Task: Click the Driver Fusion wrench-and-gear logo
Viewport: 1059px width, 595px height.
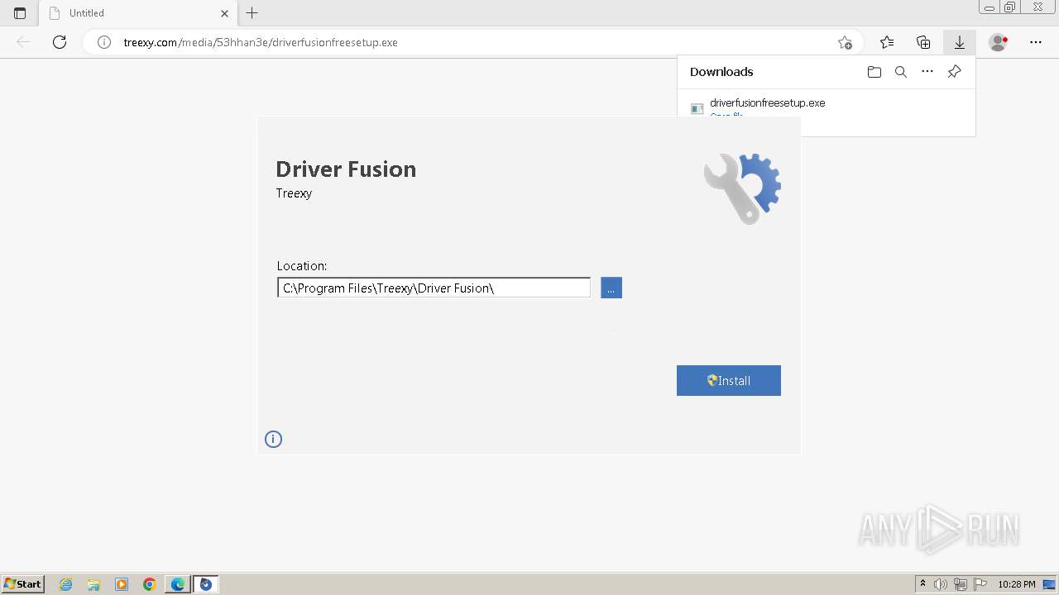Action: coord(742,188)
